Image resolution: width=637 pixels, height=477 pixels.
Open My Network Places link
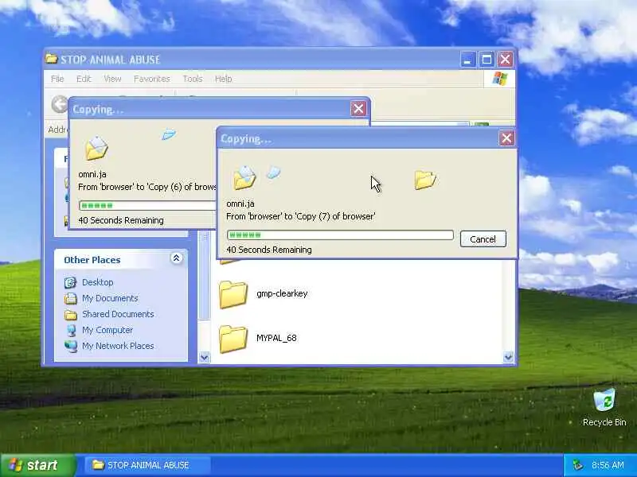click(118, 346)
